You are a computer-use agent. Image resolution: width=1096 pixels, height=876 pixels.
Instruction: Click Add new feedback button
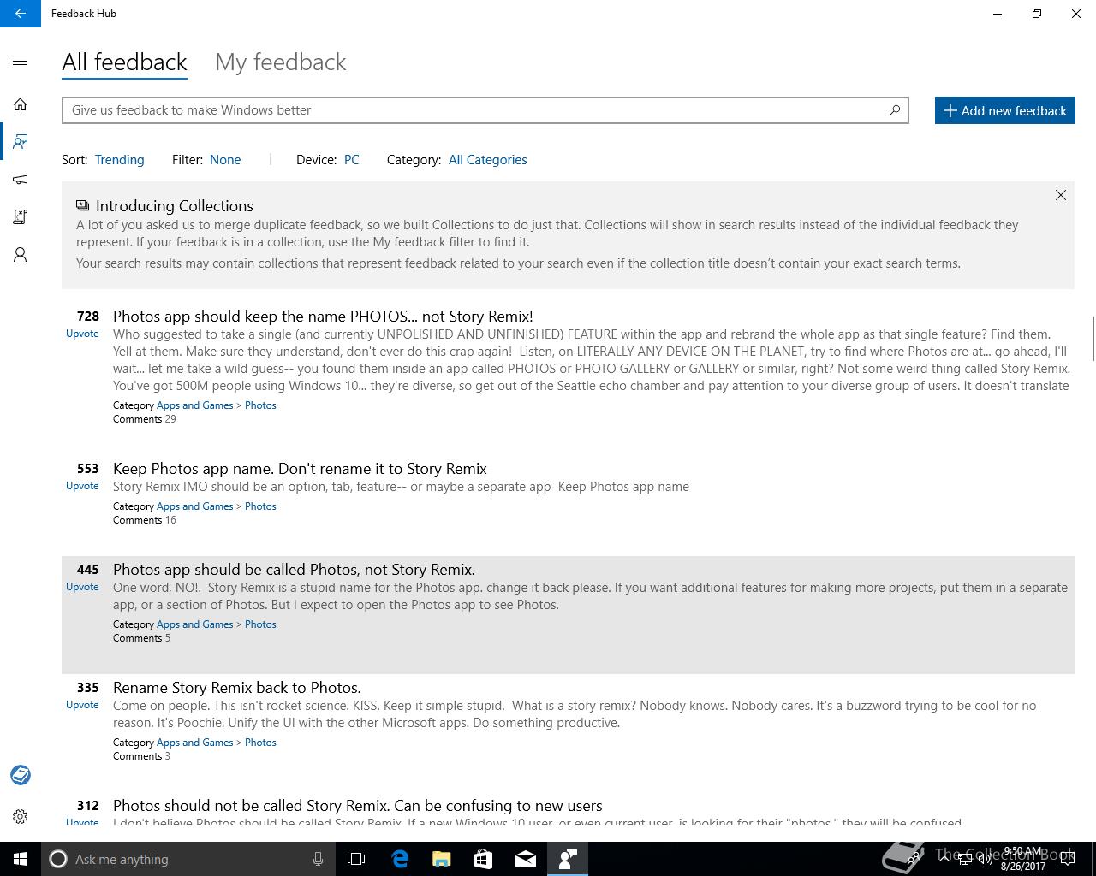click(x=1005, y=110)
